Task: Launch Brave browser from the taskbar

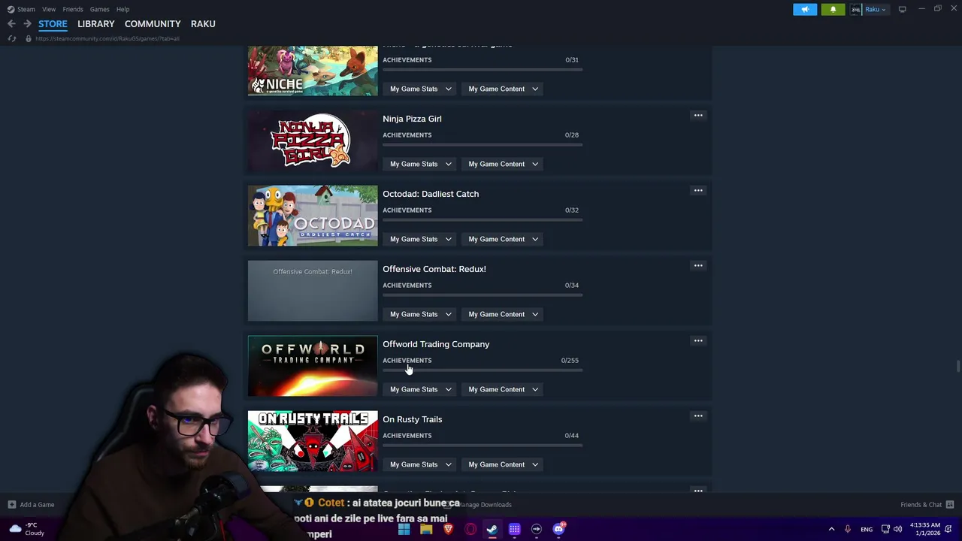Action: coord(448,529)
